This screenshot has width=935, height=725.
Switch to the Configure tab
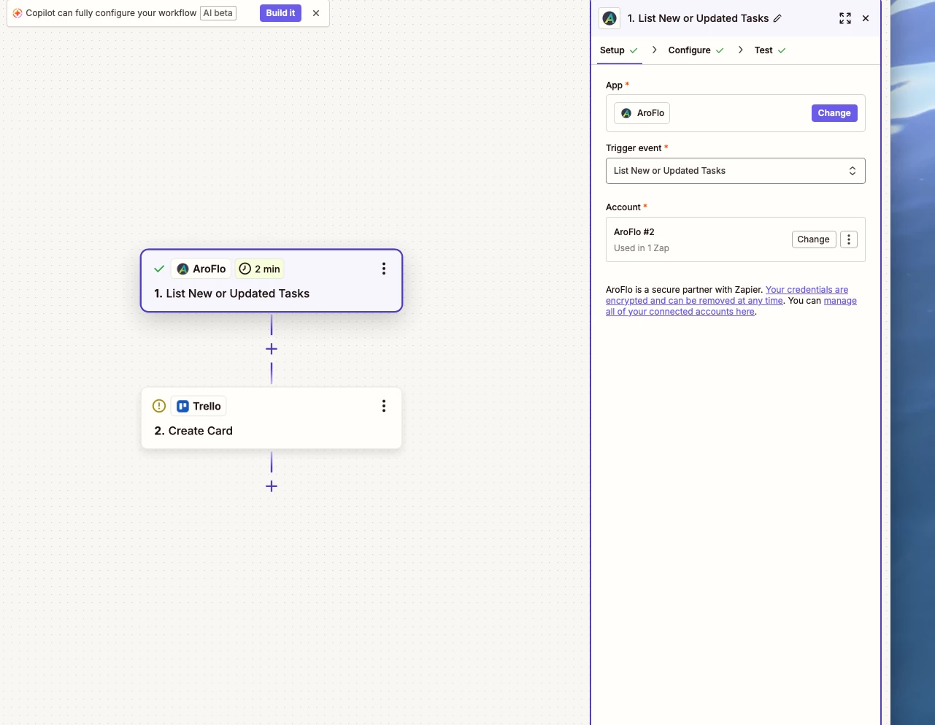696,50
